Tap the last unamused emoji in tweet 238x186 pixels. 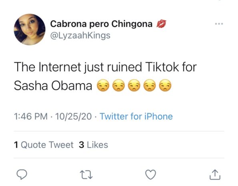[165, 85]
